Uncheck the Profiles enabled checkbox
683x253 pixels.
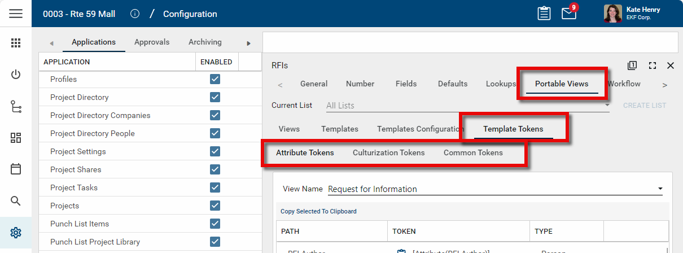(x=214, y=79)
